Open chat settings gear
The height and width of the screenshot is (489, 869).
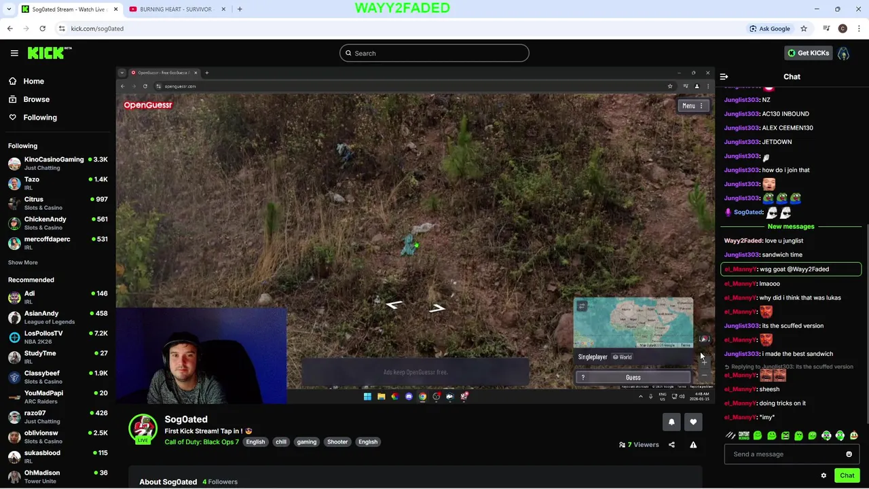tap(824, 475)
